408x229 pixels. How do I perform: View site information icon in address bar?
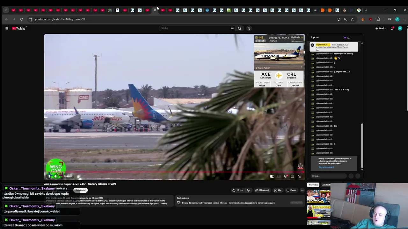31,19
